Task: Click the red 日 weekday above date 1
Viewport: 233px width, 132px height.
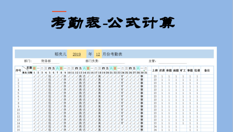Action: [x=34, y=68]
